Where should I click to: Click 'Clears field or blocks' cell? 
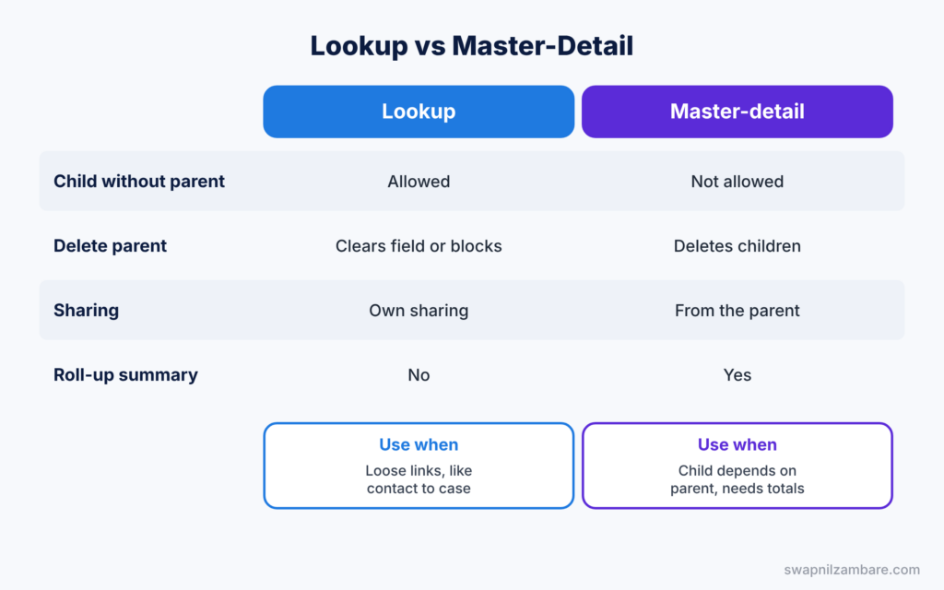point(419,245)
